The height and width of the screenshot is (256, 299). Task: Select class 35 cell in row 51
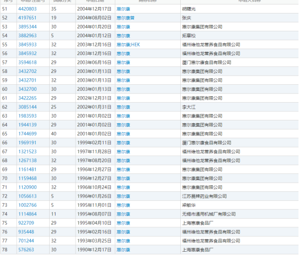tap(63, 9)
